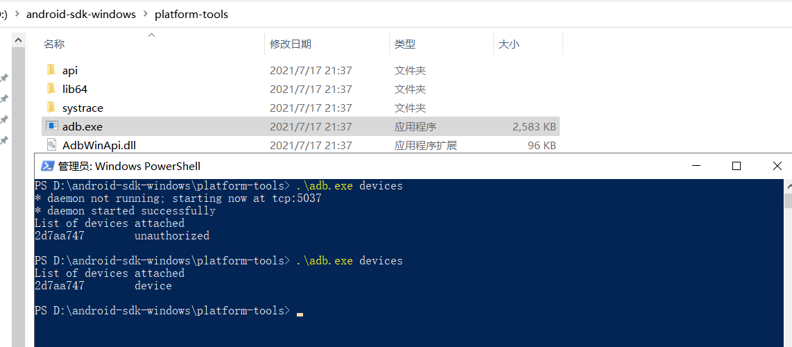Click the AdbWinApi.dll file icon
The image size is (792, 347).
51,145
